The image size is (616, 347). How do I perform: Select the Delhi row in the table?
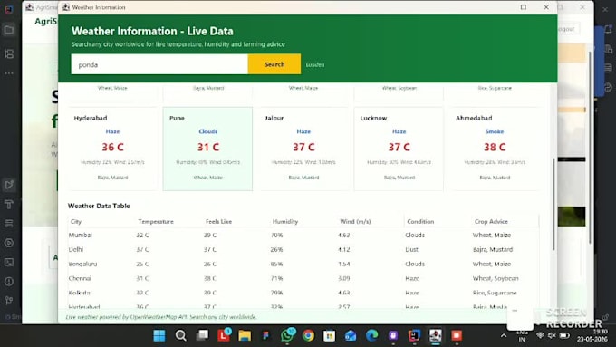(303, 249)
